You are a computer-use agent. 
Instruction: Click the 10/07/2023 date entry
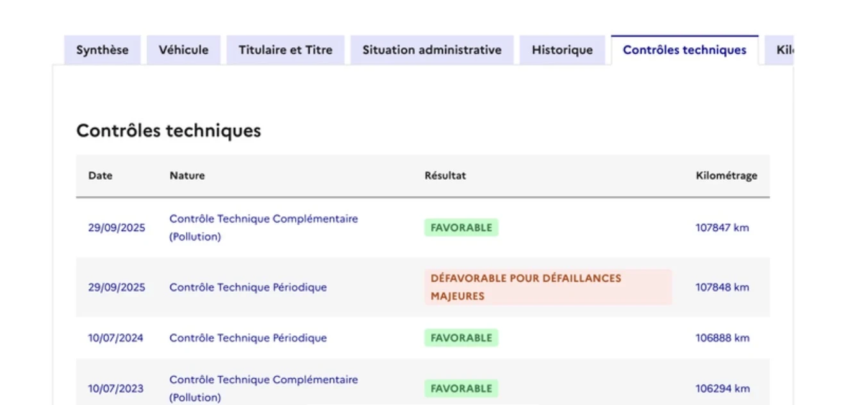[x=115, y=388]
